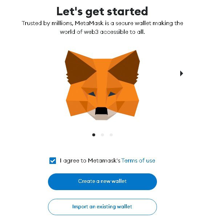Jump to the third carousel slide dot
Screen dimensions: 210x217
click(x=111, y=135)
